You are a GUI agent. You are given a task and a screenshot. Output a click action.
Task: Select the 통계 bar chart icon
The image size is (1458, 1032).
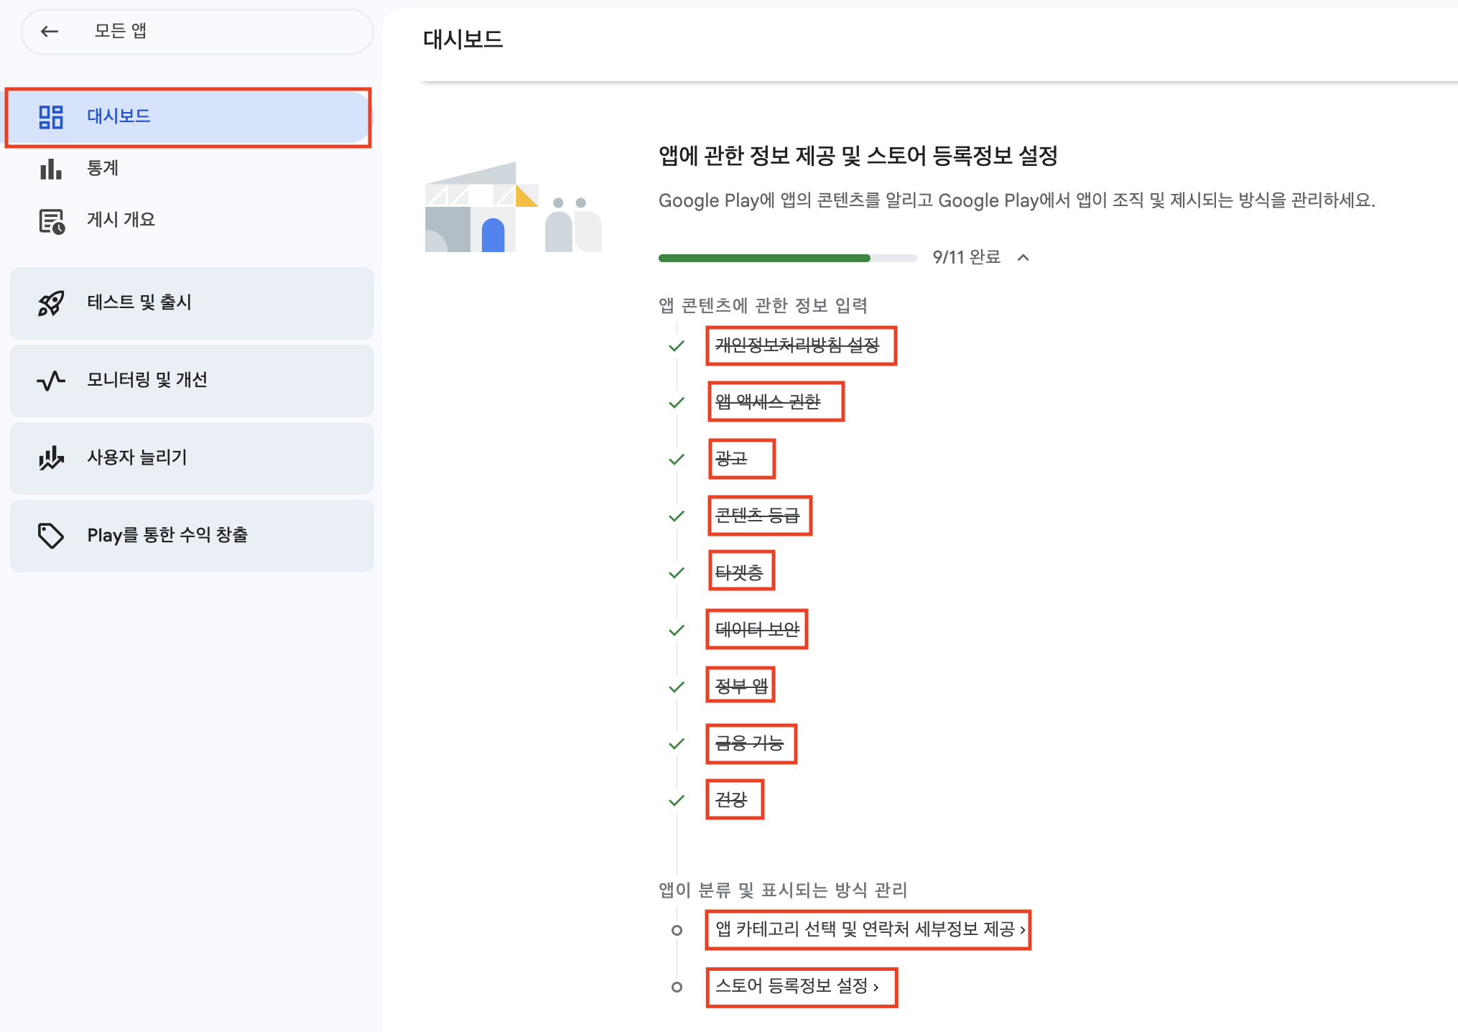(x=50, y=169)
